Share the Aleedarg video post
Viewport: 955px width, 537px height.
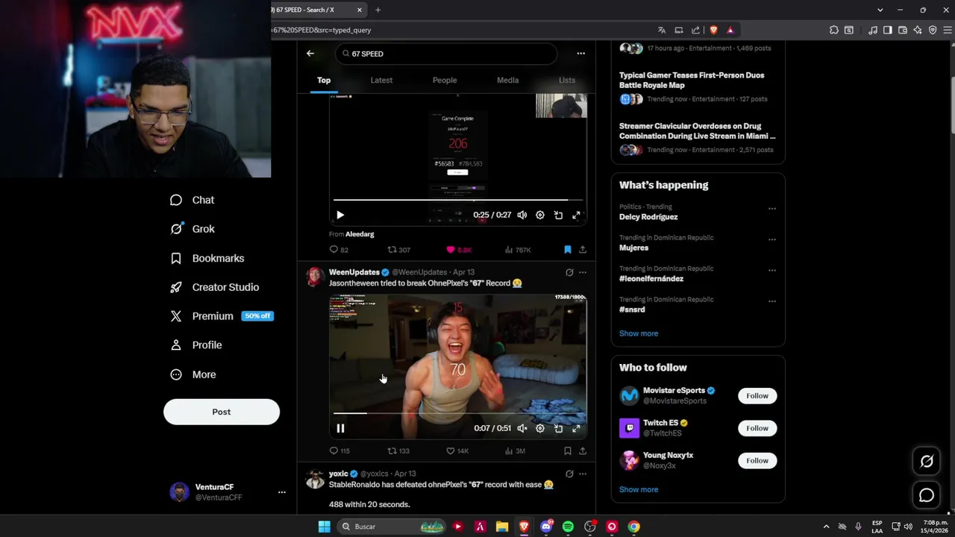point(583,250)
